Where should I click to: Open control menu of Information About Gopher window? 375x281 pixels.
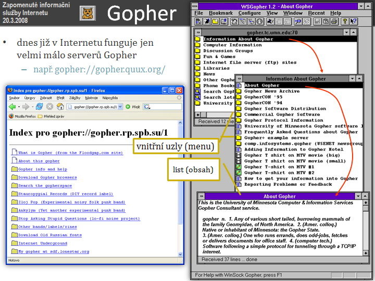(x=239, y=79)
